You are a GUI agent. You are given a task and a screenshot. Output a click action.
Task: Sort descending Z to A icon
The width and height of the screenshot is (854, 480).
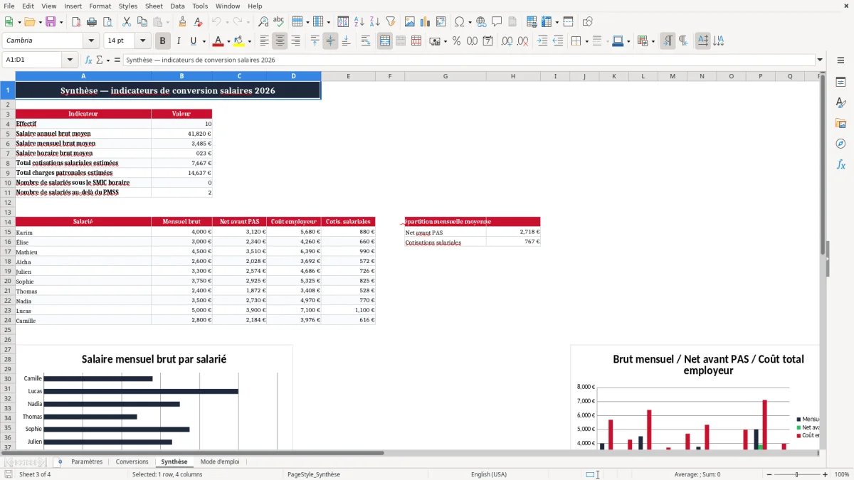374,22
